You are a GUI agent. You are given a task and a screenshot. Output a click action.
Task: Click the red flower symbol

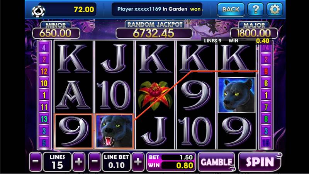click(x=155, y=95)
